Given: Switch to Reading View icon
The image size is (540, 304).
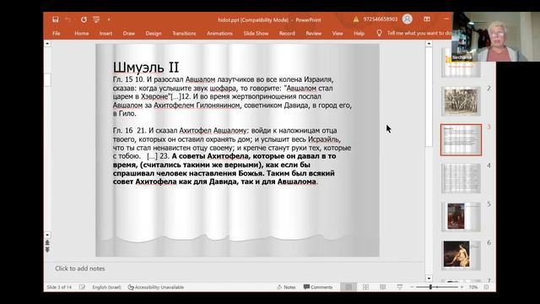Looking at the screenshot, I should tap(382, 287).
